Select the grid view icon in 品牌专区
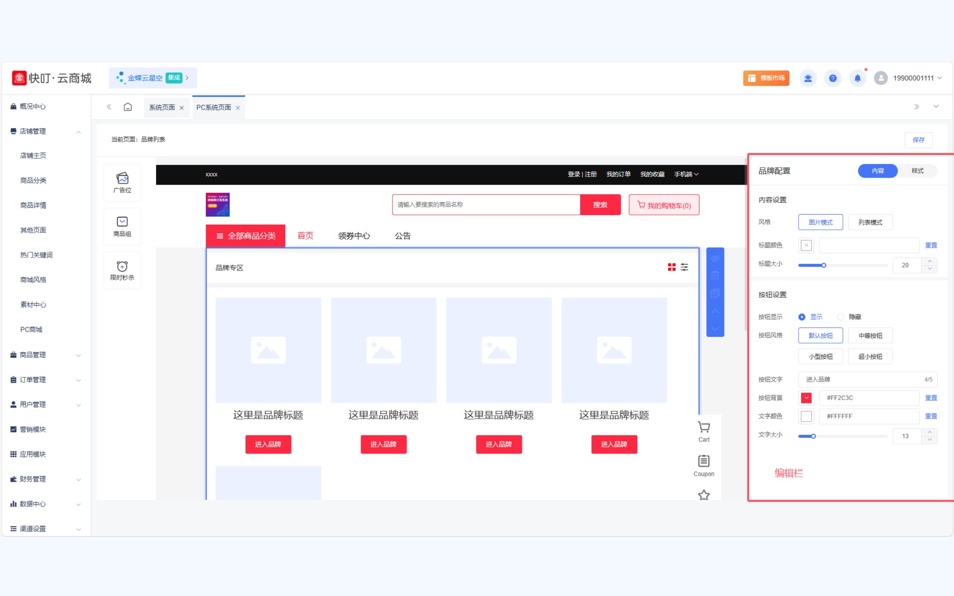This screenshot has height=596, width=954. [672, 267]
